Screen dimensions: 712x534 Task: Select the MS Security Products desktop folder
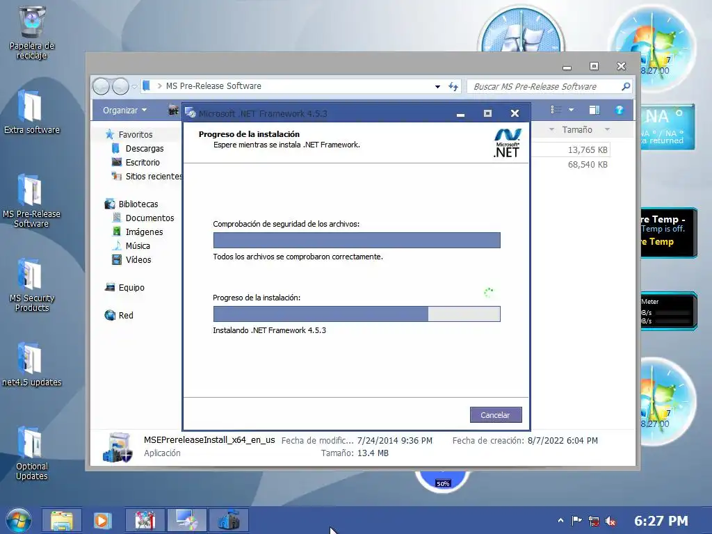click(32, 285)
